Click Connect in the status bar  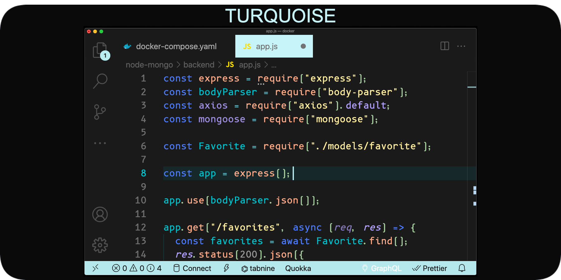click(192, 268)
